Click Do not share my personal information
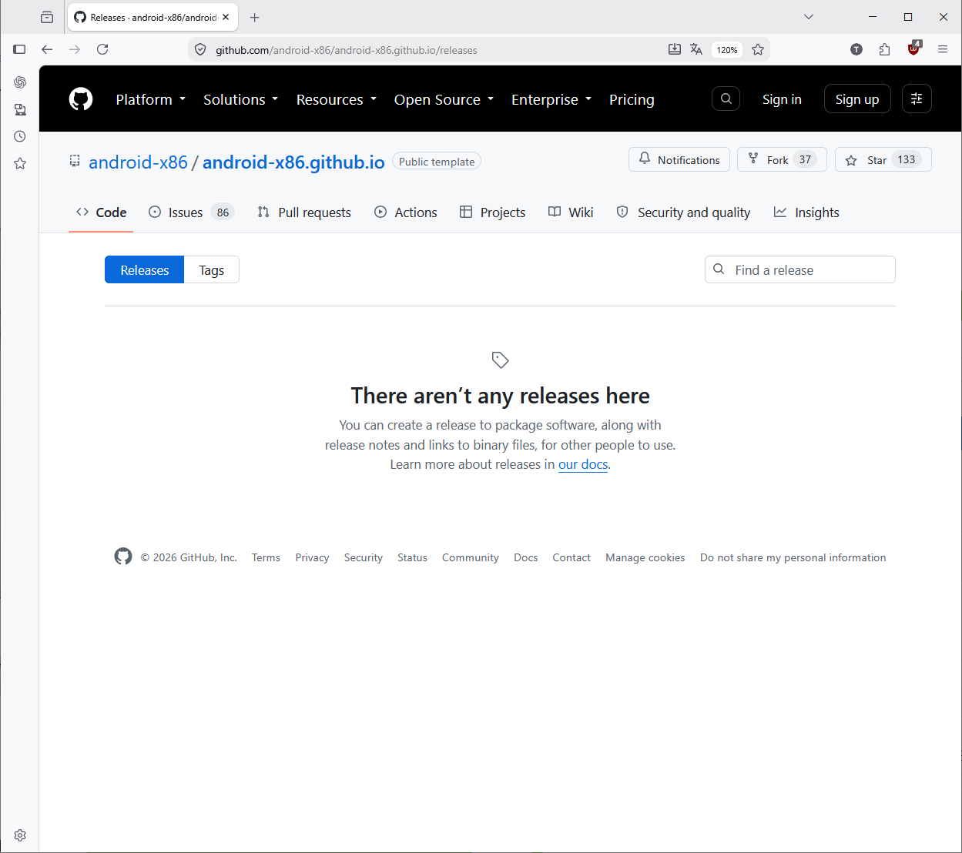 tap(793, 557)
